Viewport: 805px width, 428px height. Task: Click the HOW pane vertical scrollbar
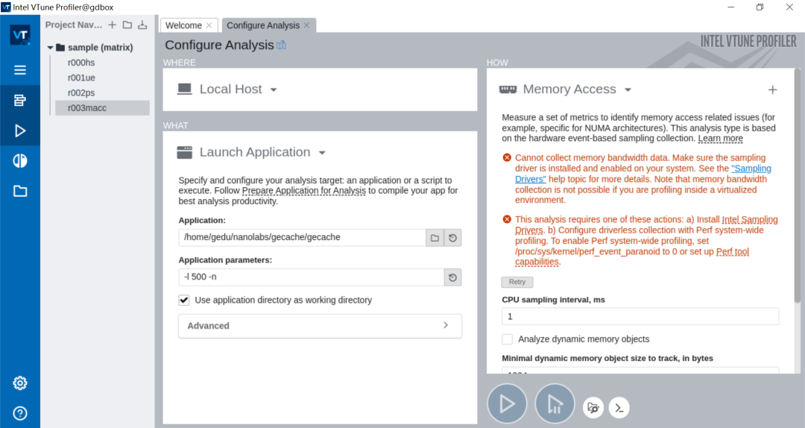[x=797, y=185]
